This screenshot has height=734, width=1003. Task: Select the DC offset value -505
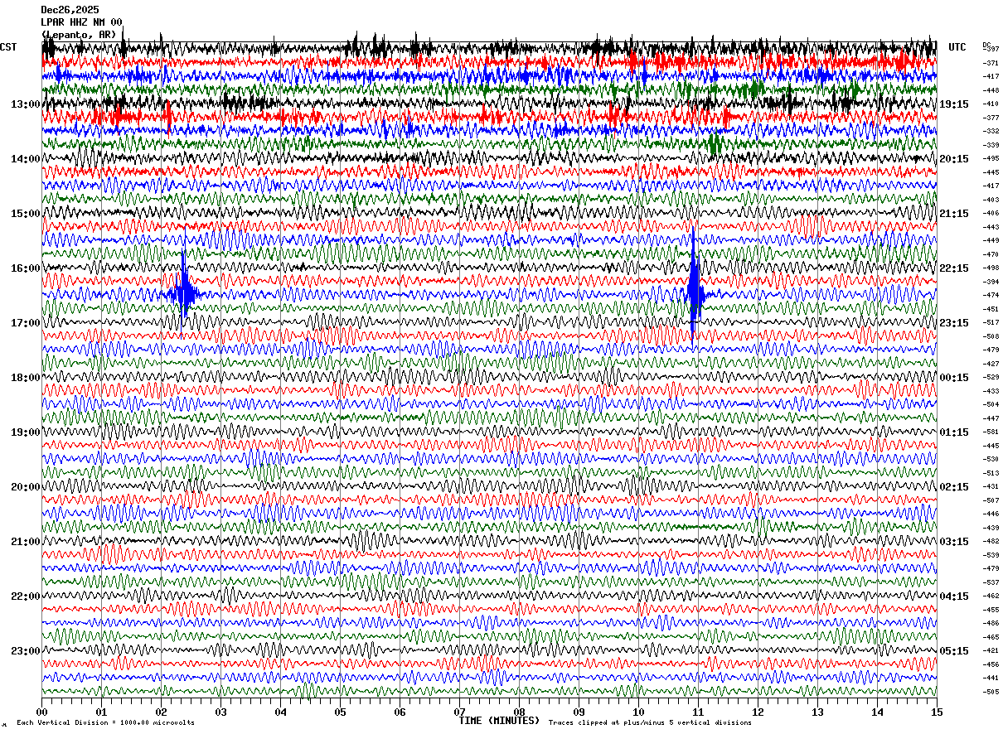coord(991,692)
